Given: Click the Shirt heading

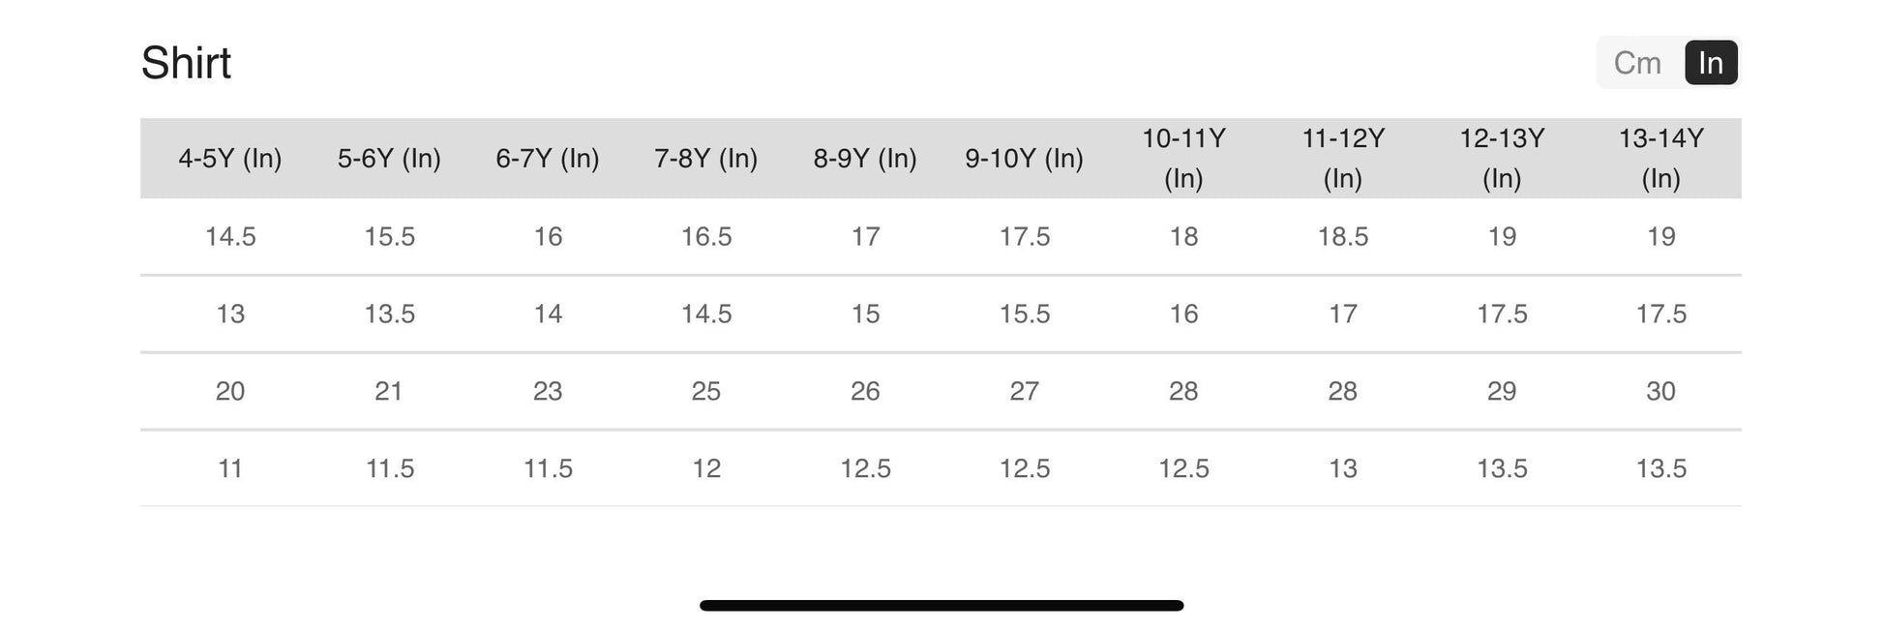Looking at the screenshot, I should (x=186, y=63).
